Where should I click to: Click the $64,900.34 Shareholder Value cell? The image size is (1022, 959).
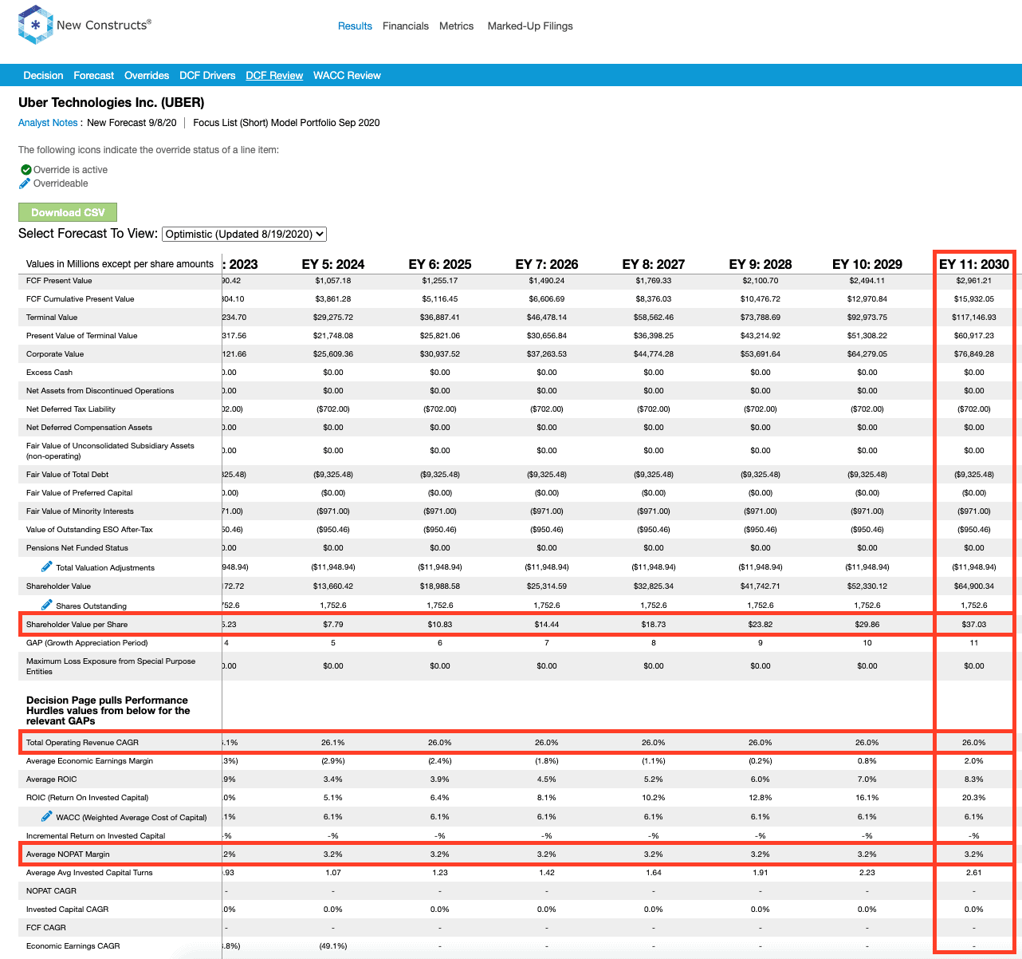[974, 586]
